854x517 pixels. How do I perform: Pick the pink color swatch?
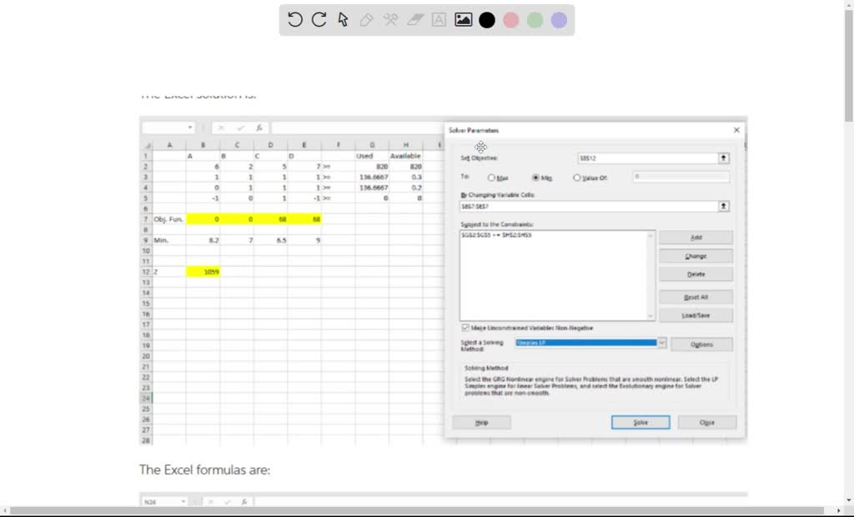pos(510,19)
